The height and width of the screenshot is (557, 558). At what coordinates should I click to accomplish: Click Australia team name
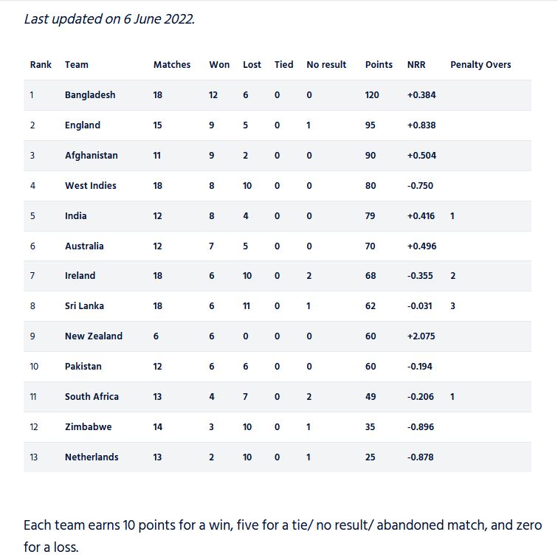point(84,246)
